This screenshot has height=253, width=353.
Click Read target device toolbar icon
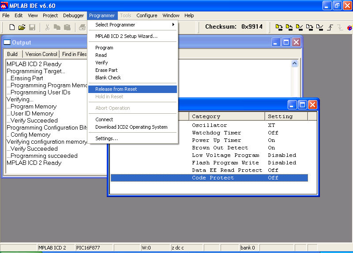(x=289, y=27)
